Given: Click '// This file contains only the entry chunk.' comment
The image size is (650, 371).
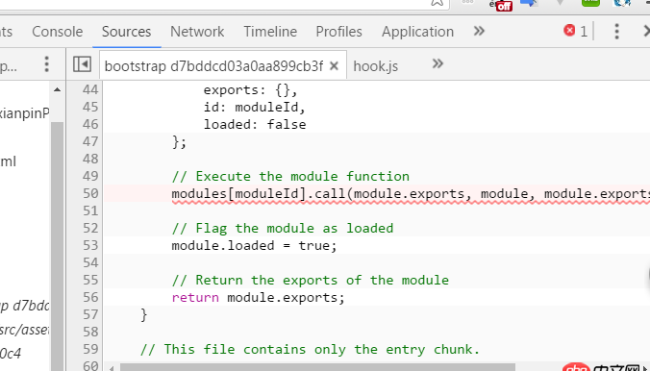Looking at the screenshot, I should tap(310, 349).
